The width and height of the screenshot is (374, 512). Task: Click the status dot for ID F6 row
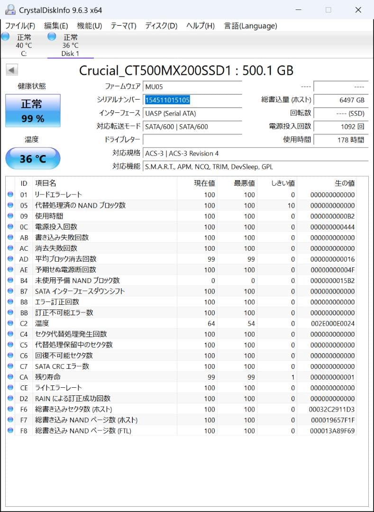pyautogui.click(x=10, y=409)
